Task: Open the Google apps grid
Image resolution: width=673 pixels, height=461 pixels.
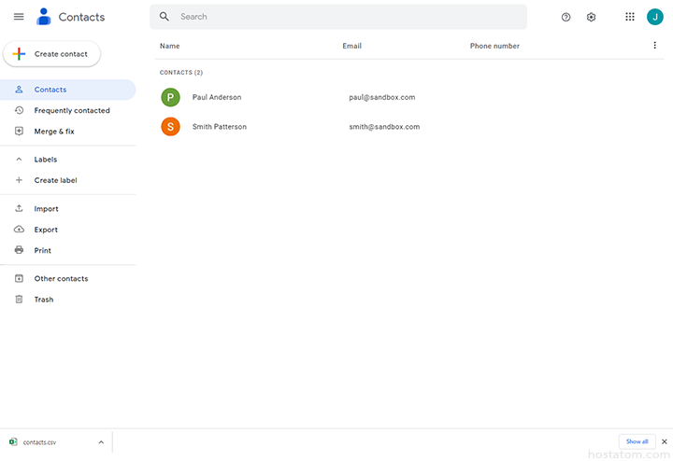Action: 629,17
